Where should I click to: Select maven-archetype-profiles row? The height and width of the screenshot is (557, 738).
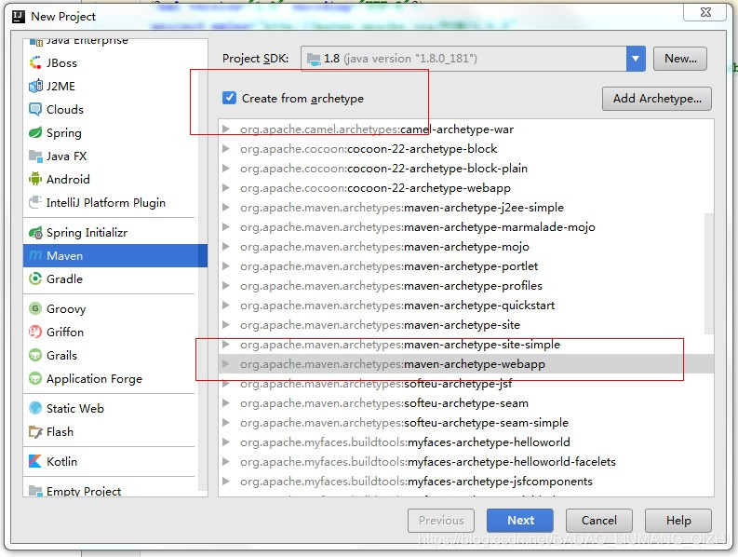pos(466,286)
